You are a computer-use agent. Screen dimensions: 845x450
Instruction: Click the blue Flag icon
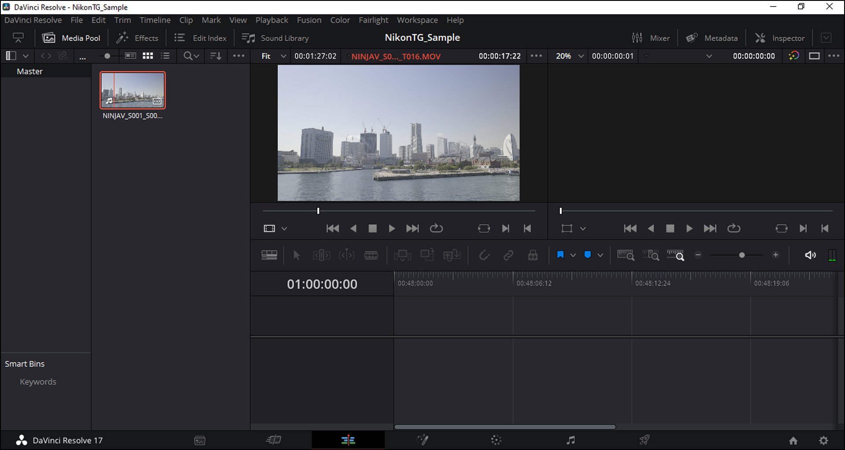[560, 255]
